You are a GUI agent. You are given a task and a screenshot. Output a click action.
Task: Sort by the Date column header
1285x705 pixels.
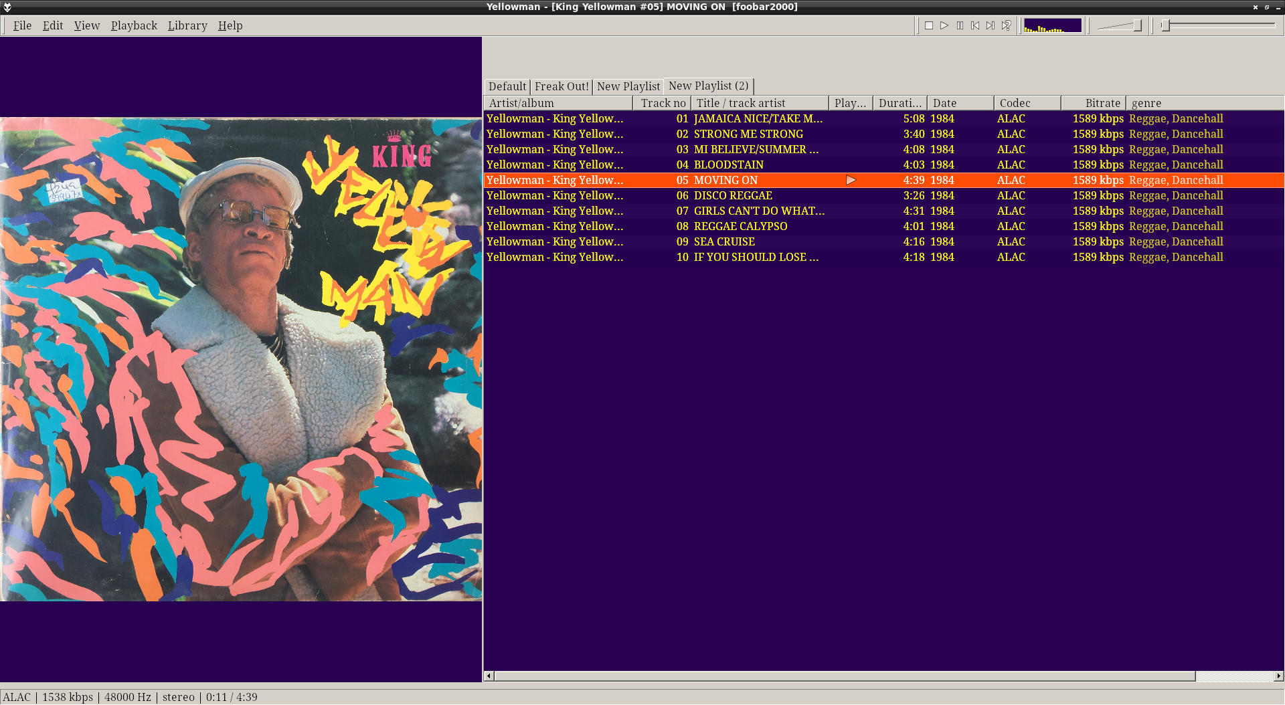pos(960,103)
